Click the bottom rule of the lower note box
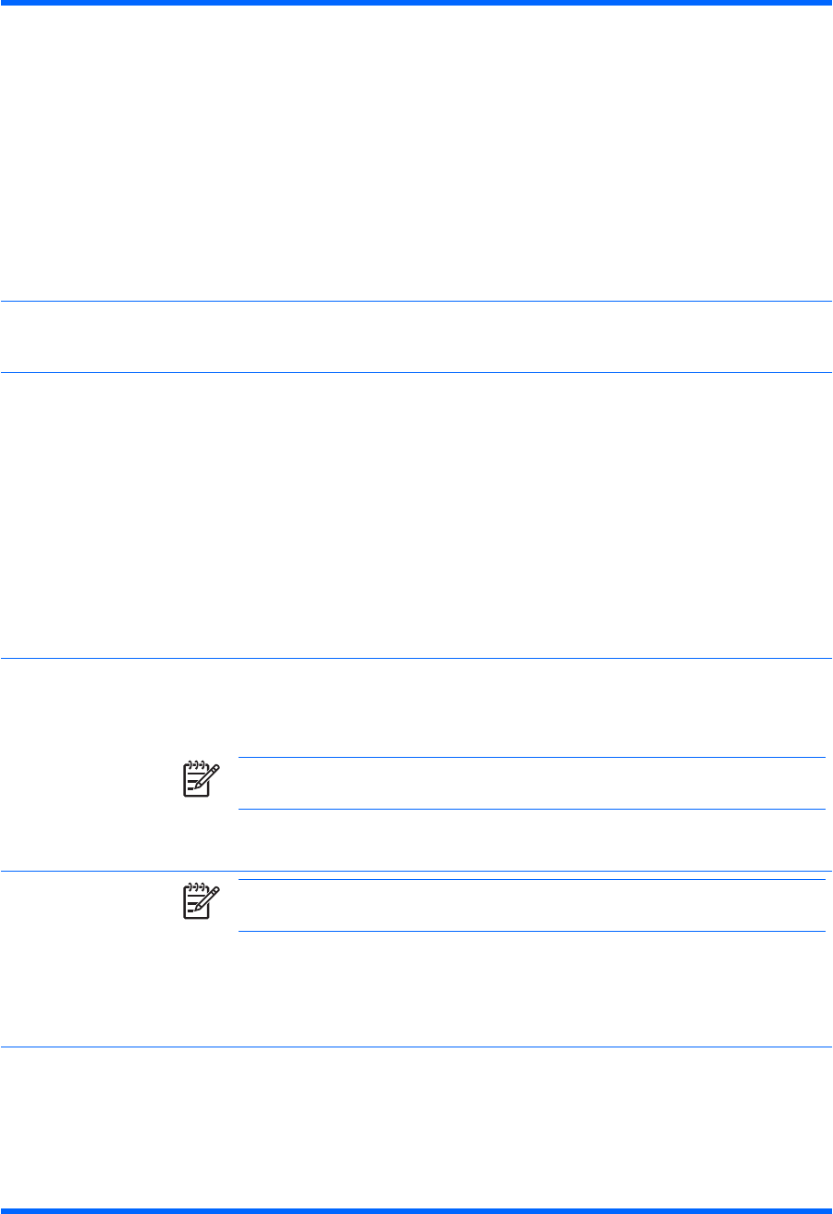Screen dimensions: 833x1214 pos(532,932)
